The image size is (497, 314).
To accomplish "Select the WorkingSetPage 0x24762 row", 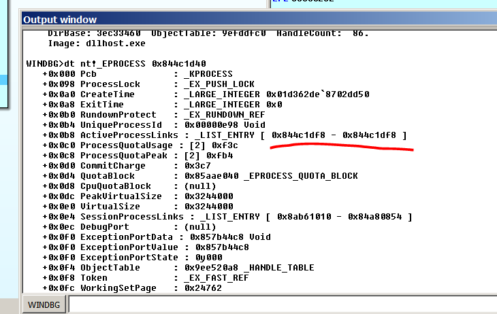I will [136, 288].
